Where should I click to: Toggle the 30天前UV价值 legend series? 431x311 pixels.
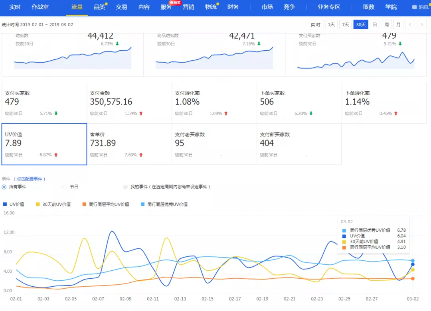53,204
